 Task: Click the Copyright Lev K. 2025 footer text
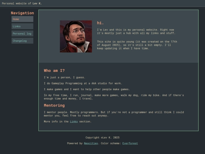(x=102, y=138)
